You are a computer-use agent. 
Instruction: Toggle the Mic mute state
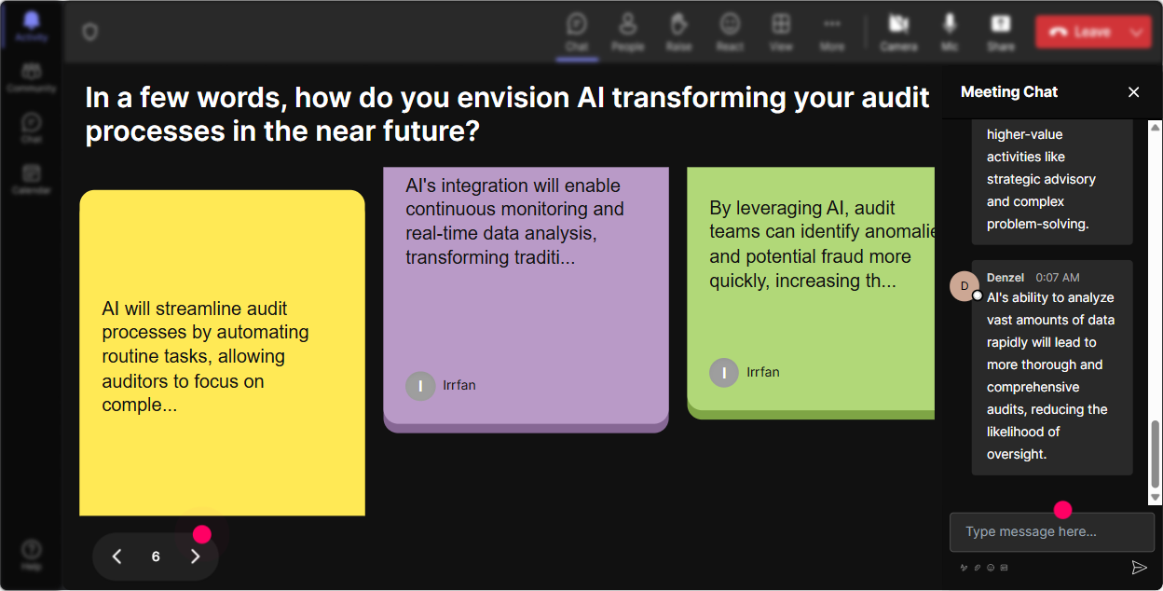950,32
